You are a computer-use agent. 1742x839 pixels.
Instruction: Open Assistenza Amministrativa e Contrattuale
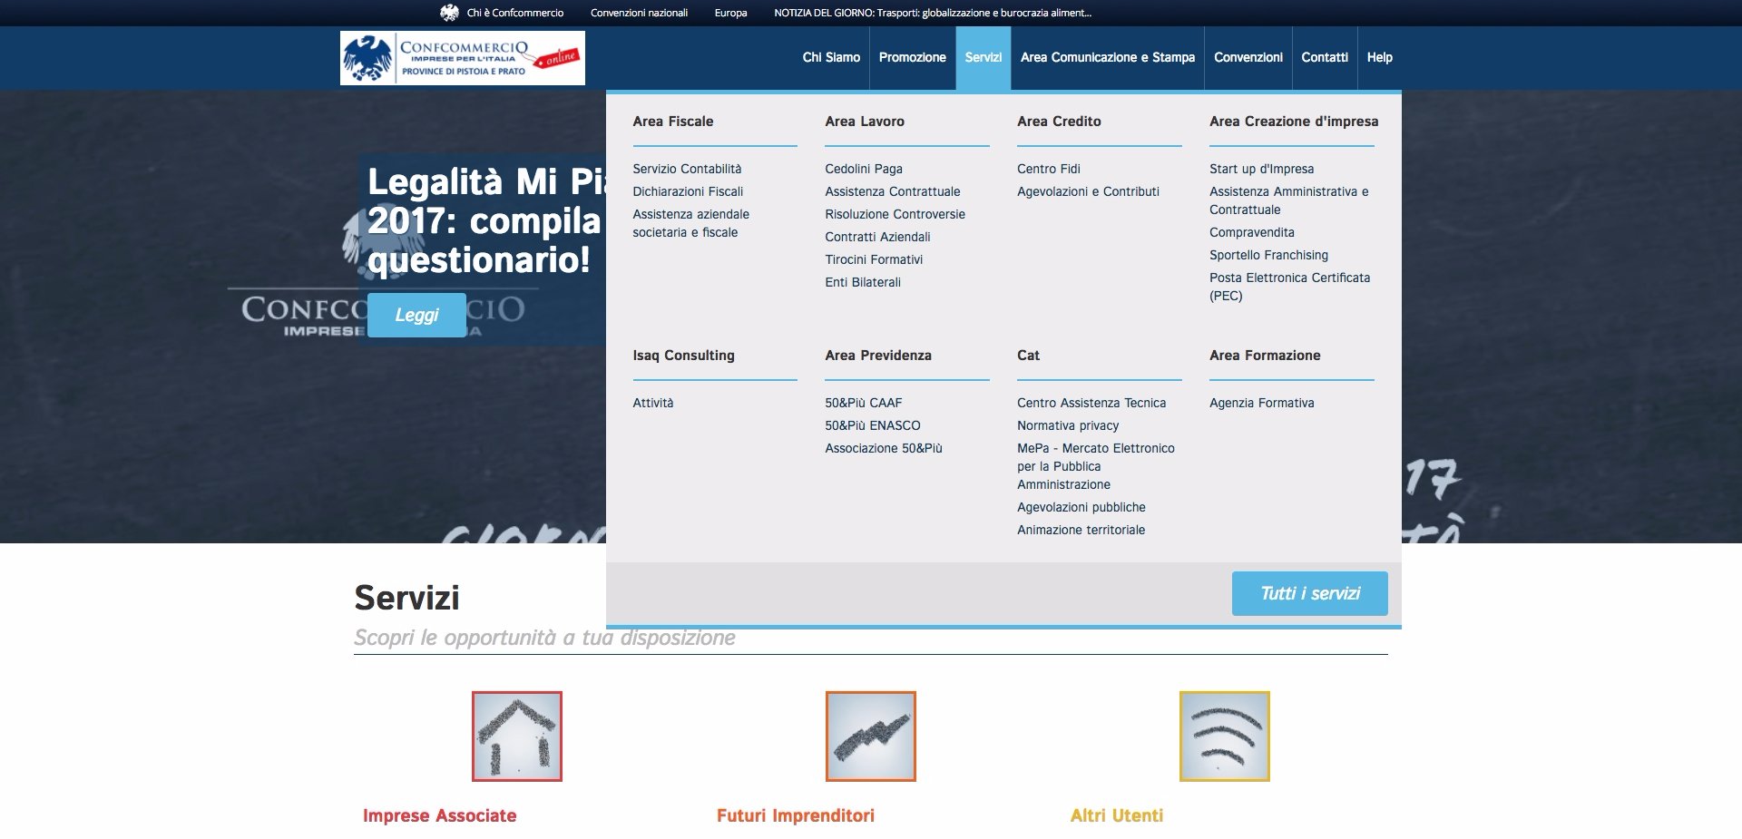point(1289,200)
